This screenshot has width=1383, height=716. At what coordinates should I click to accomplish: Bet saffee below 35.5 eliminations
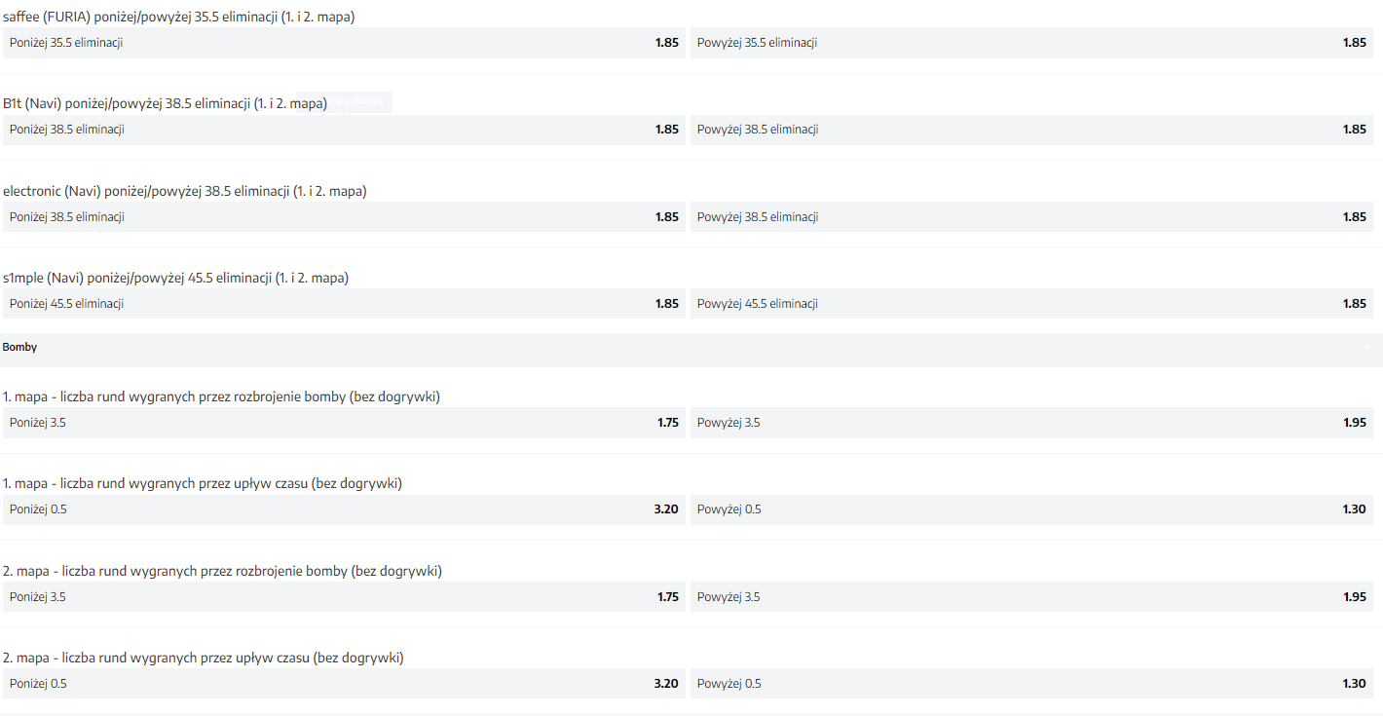coord(344,43)
